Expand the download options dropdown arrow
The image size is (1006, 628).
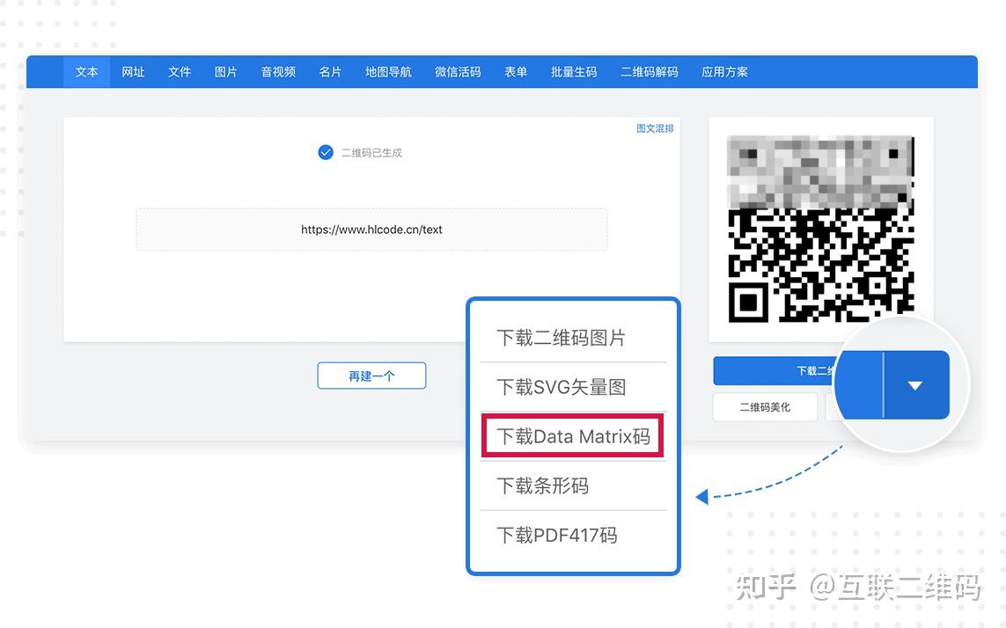pos(915,384)
